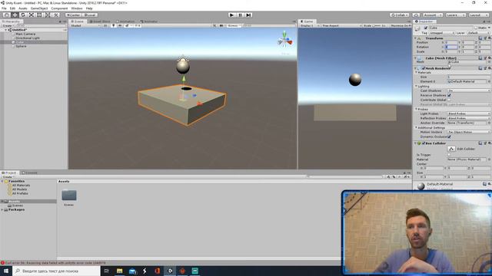This screenshot has height=276, width=492.
Task: Click Unity icon on the taskbar
Action: 170,271
